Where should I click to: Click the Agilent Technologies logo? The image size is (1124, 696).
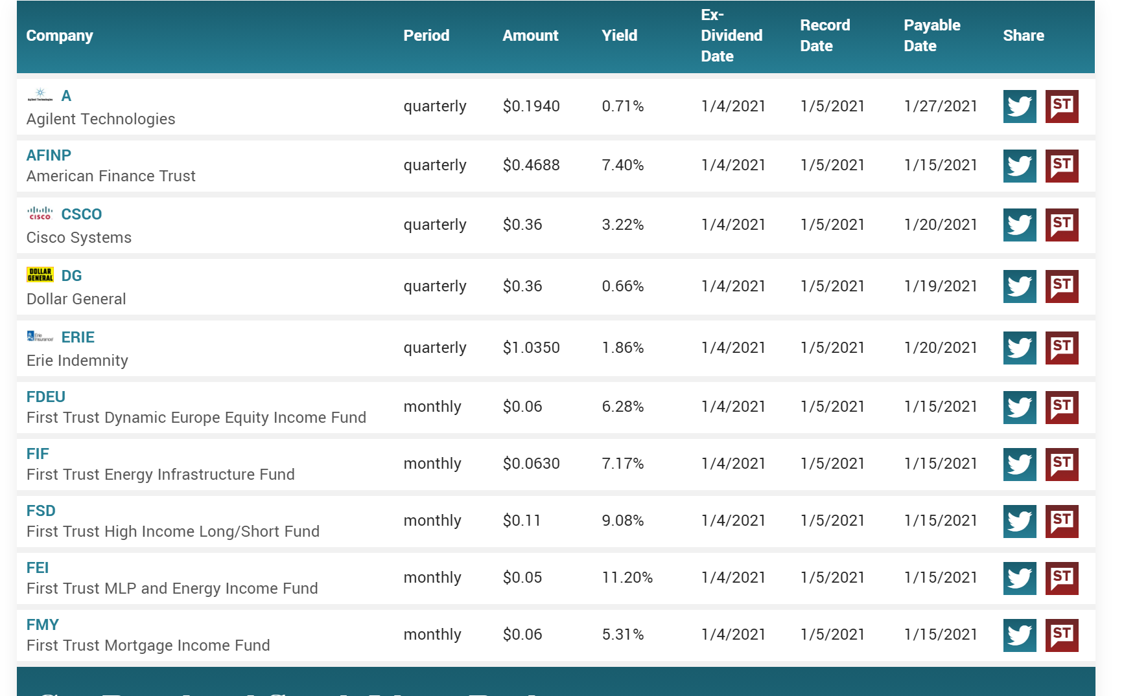(x=40, y=95)
